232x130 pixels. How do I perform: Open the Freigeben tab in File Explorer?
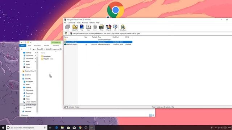[37, 45]
